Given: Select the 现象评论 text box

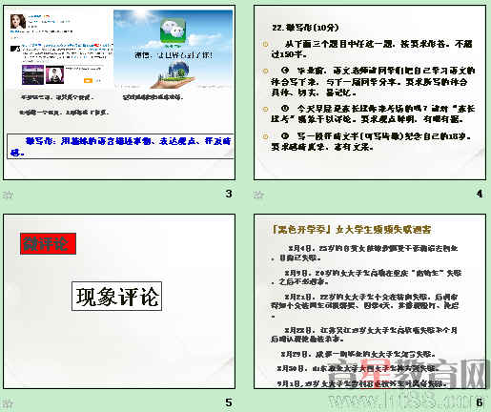Looking at the screenshot, I should coord(116,297).
